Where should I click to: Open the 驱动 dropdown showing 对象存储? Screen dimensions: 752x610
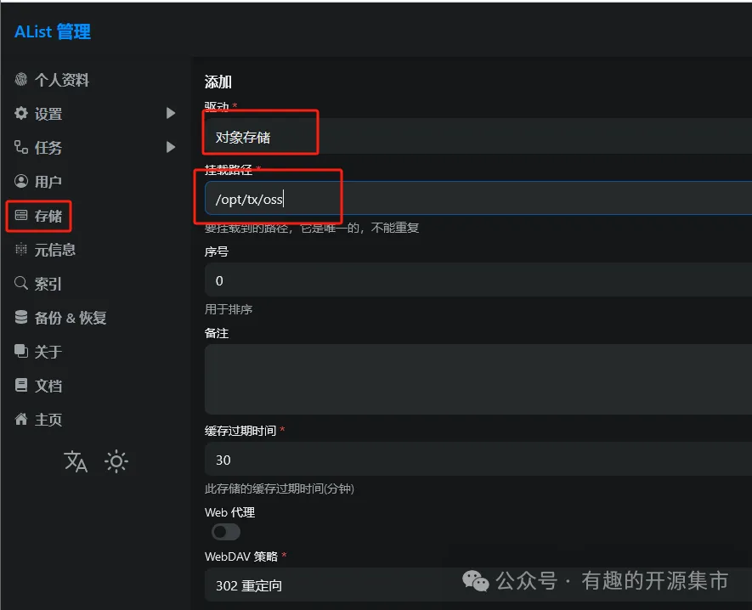478,136
